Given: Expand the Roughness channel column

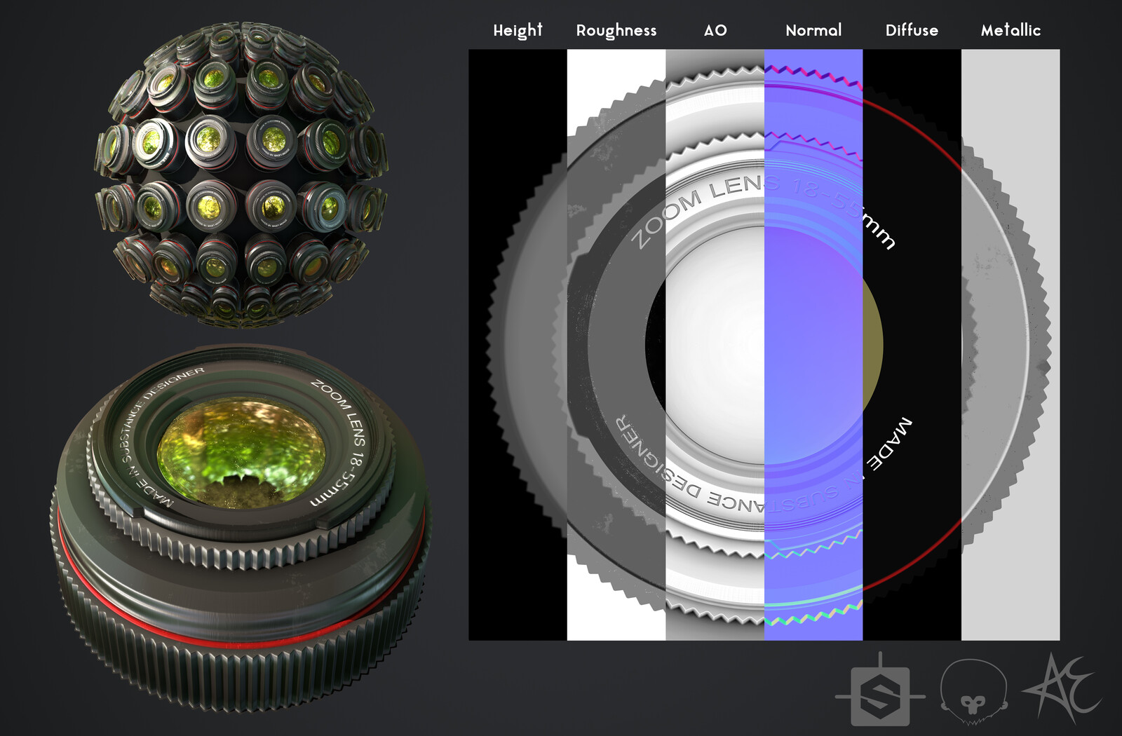Looking at the screenshot, I should point(616,30).
